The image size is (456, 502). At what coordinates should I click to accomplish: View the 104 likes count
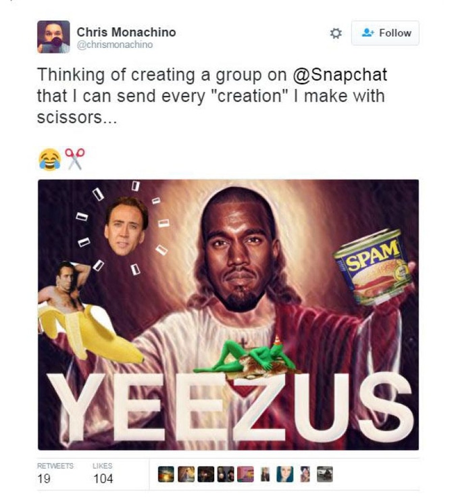103,478
